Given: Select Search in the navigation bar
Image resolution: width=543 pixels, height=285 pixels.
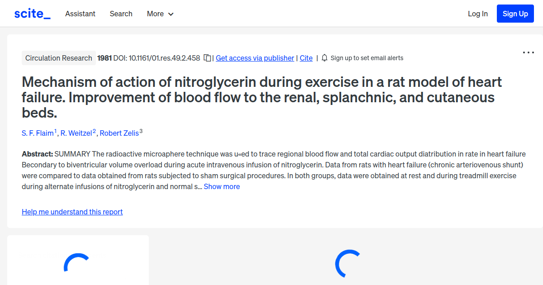Looking at the screenshot, I should [x=121, y=14].
